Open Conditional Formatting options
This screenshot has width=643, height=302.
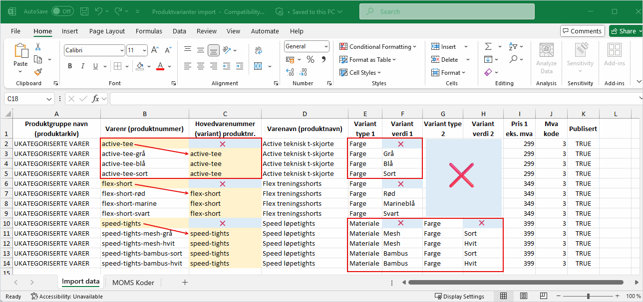coord(378,46)
